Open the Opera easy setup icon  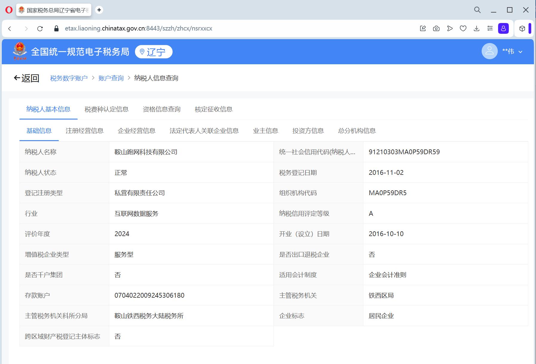pyautogui.click(x=490, y=29)
